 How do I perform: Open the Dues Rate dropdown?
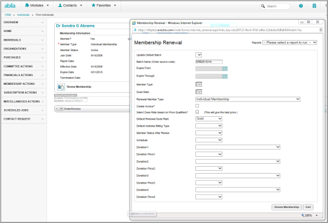click(x=198, y=92)
